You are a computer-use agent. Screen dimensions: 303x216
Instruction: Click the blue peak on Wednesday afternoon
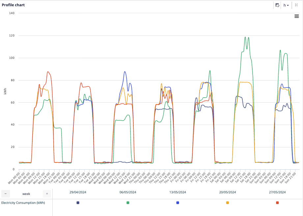tap(125, 72)
